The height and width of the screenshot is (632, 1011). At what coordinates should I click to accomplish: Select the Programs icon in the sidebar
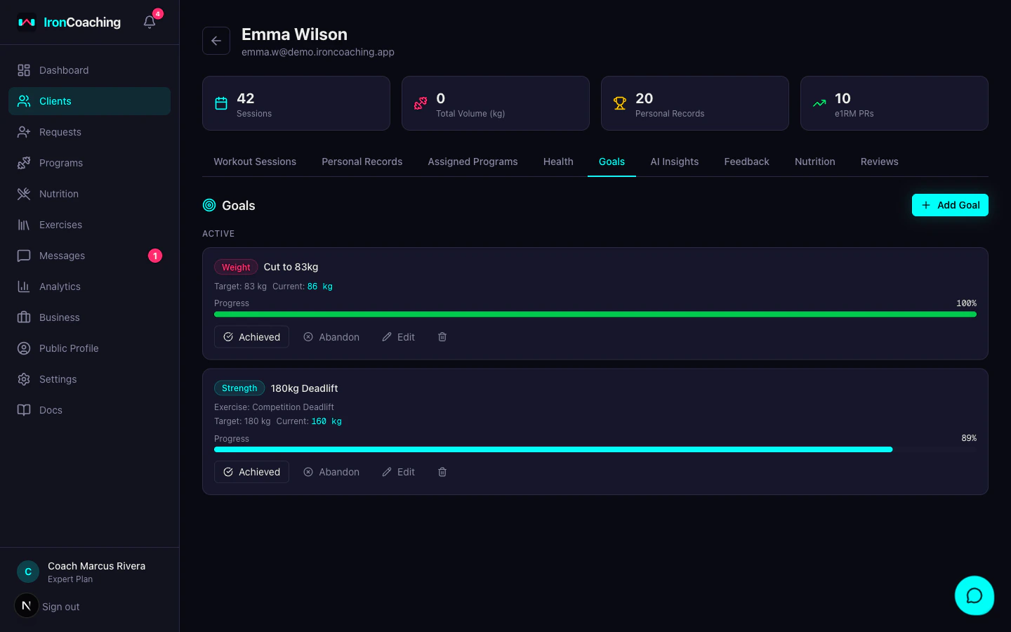[23, 162]
